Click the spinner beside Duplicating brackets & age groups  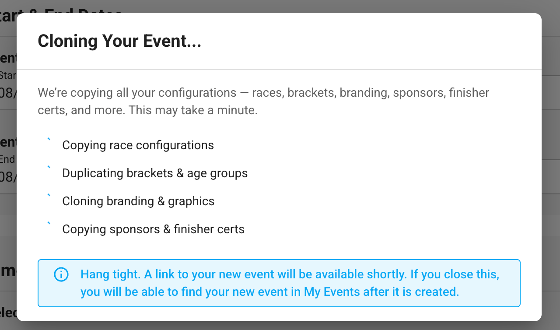tap(49, 168)
